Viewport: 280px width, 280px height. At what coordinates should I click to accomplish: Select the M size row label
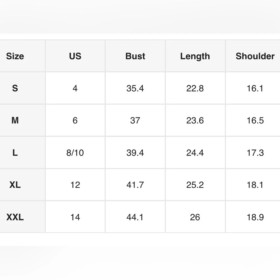15,120
